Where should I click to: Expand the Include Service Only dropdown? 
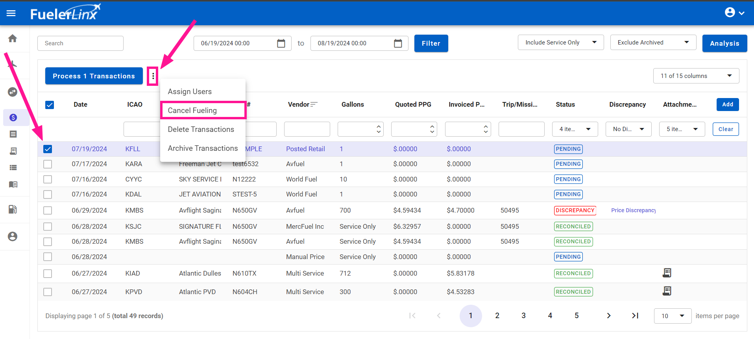coord(560,43)
